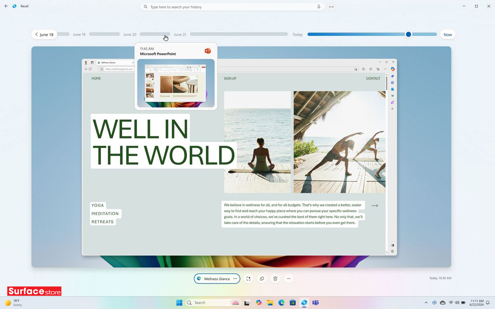This screenshot has height=309, width=495.
Task: Click the search your history field
Action: [231, 7]
